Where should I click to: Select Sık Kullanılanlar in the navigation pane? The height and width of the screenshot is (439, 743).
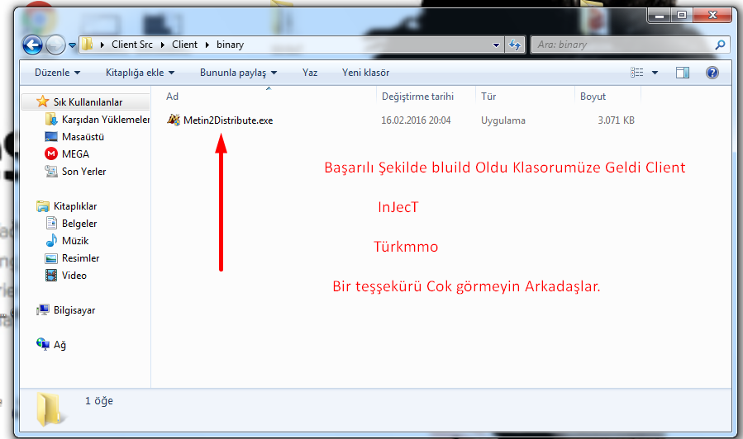click(x=88, y=101)
